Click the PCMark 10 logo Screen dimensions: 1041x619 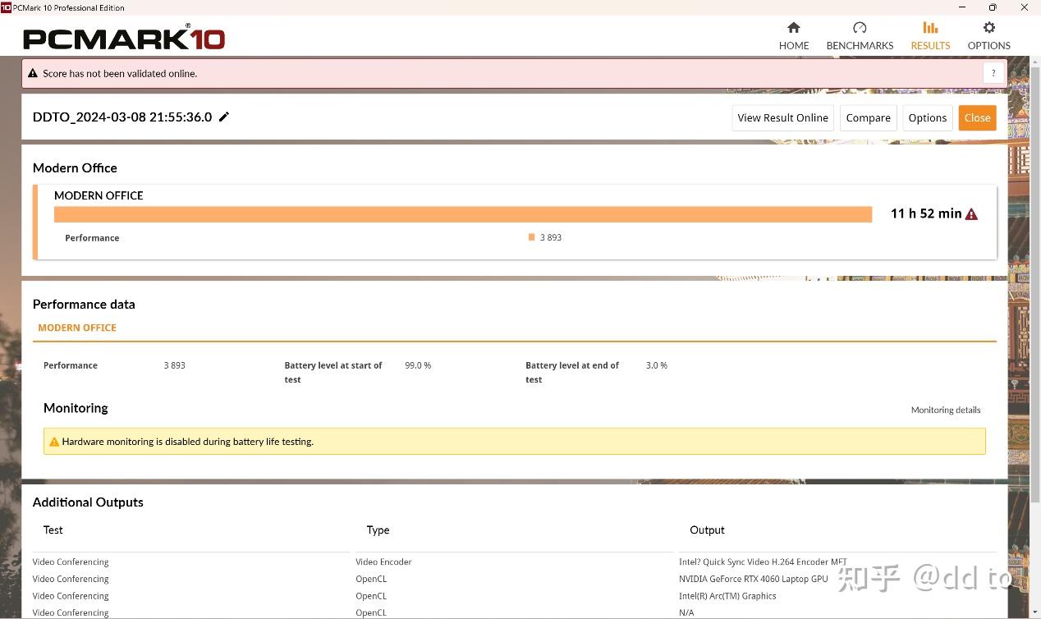click(x=124, y=38)
